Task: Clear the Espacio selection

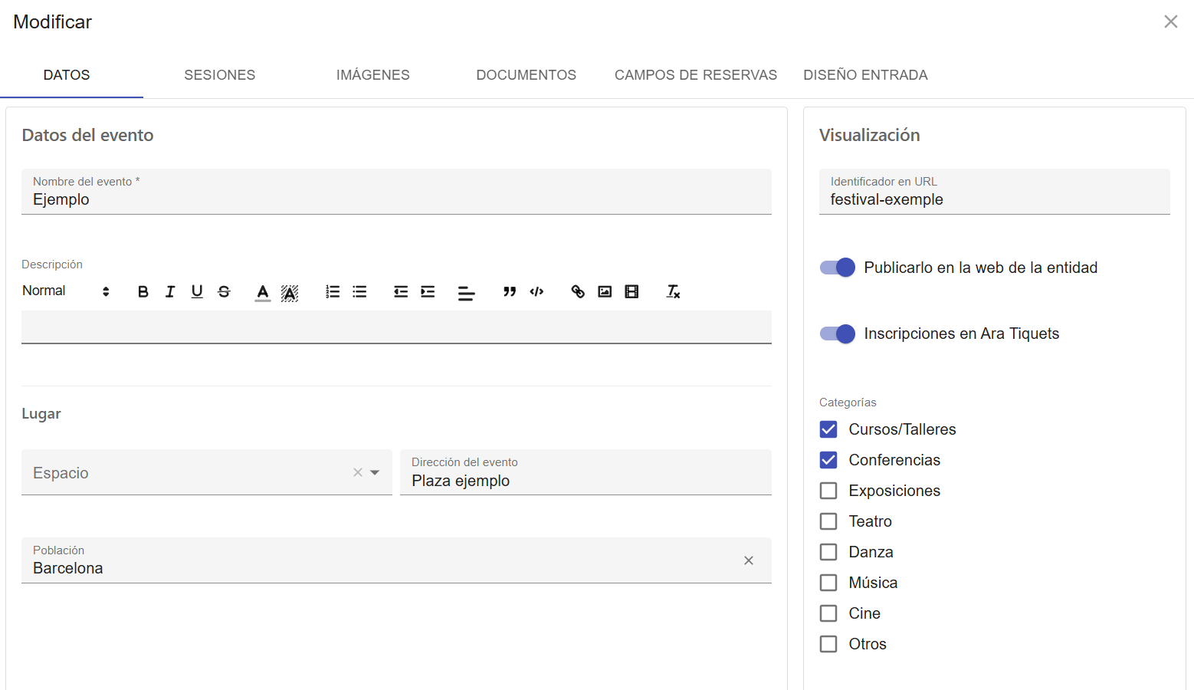Action: [358, 472]
